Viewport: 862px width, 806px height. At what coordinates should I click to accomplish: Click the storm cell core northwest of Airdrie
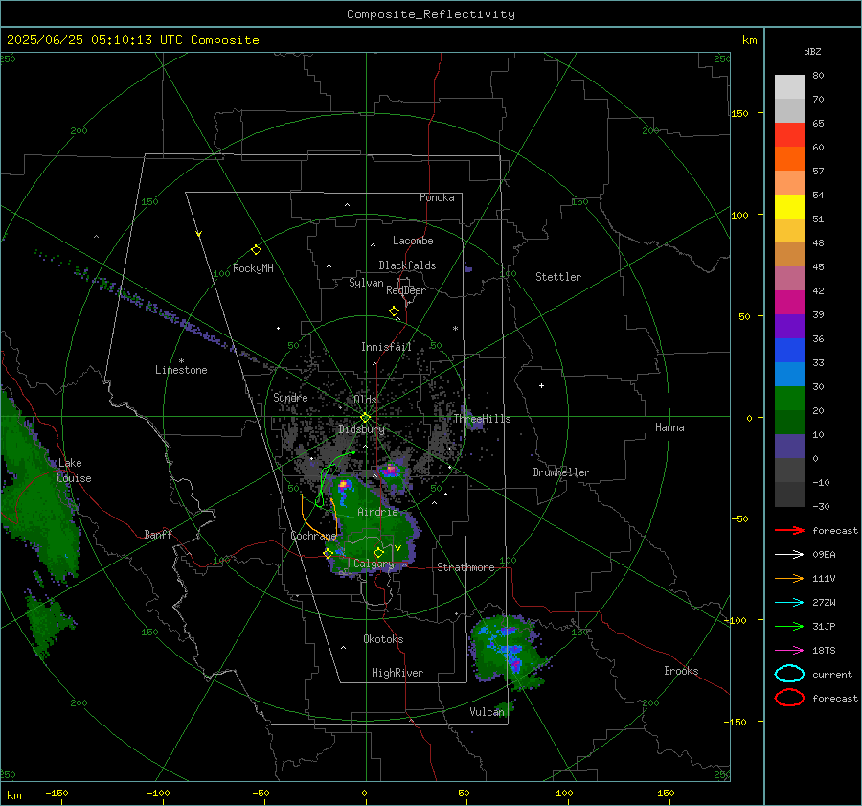click(x=345, y=485)
